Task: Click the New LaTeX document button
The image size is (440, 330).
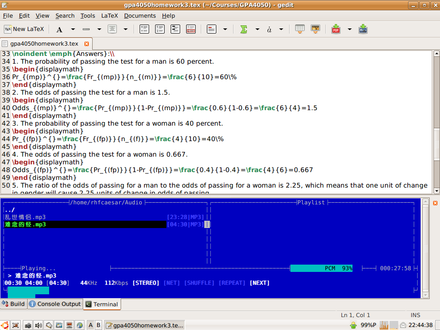Action: pos(24,29)
